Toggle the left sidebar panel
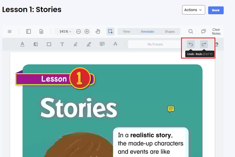The width and height of the screenshot is (235, 157). tap(28, 32)
